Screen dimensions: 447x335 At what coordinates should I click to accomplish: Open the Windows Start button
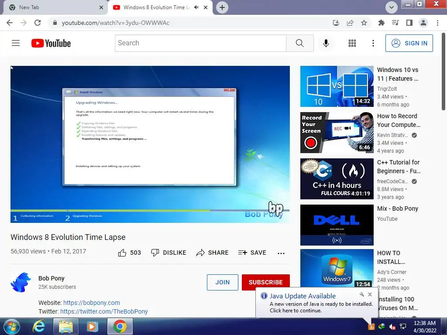pos(11,326)
